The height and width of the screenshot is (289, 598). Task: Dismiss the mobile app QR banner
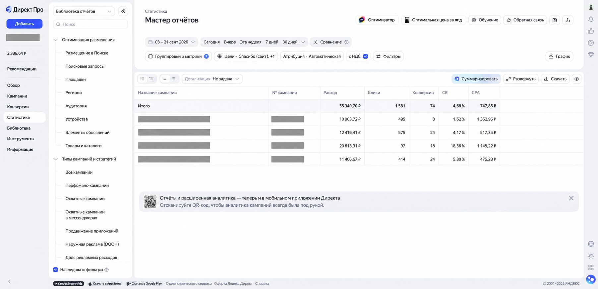(x=571, y=198)
